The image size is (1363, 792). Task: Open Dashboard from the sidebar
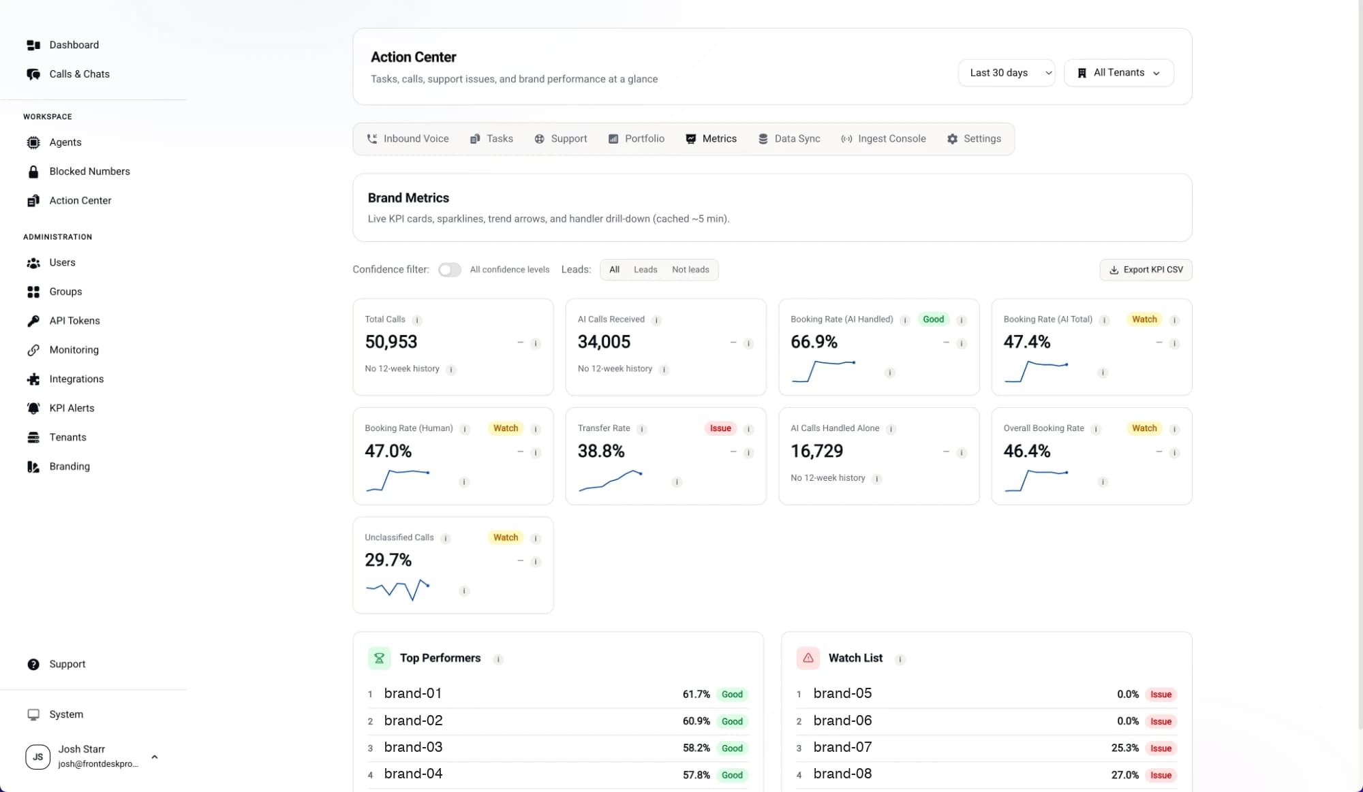[74, 45]
